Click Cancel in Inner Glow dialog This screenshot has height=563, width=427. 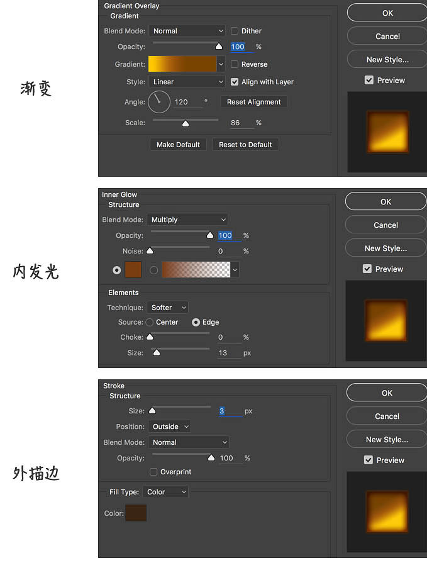(x=385, y=225)
